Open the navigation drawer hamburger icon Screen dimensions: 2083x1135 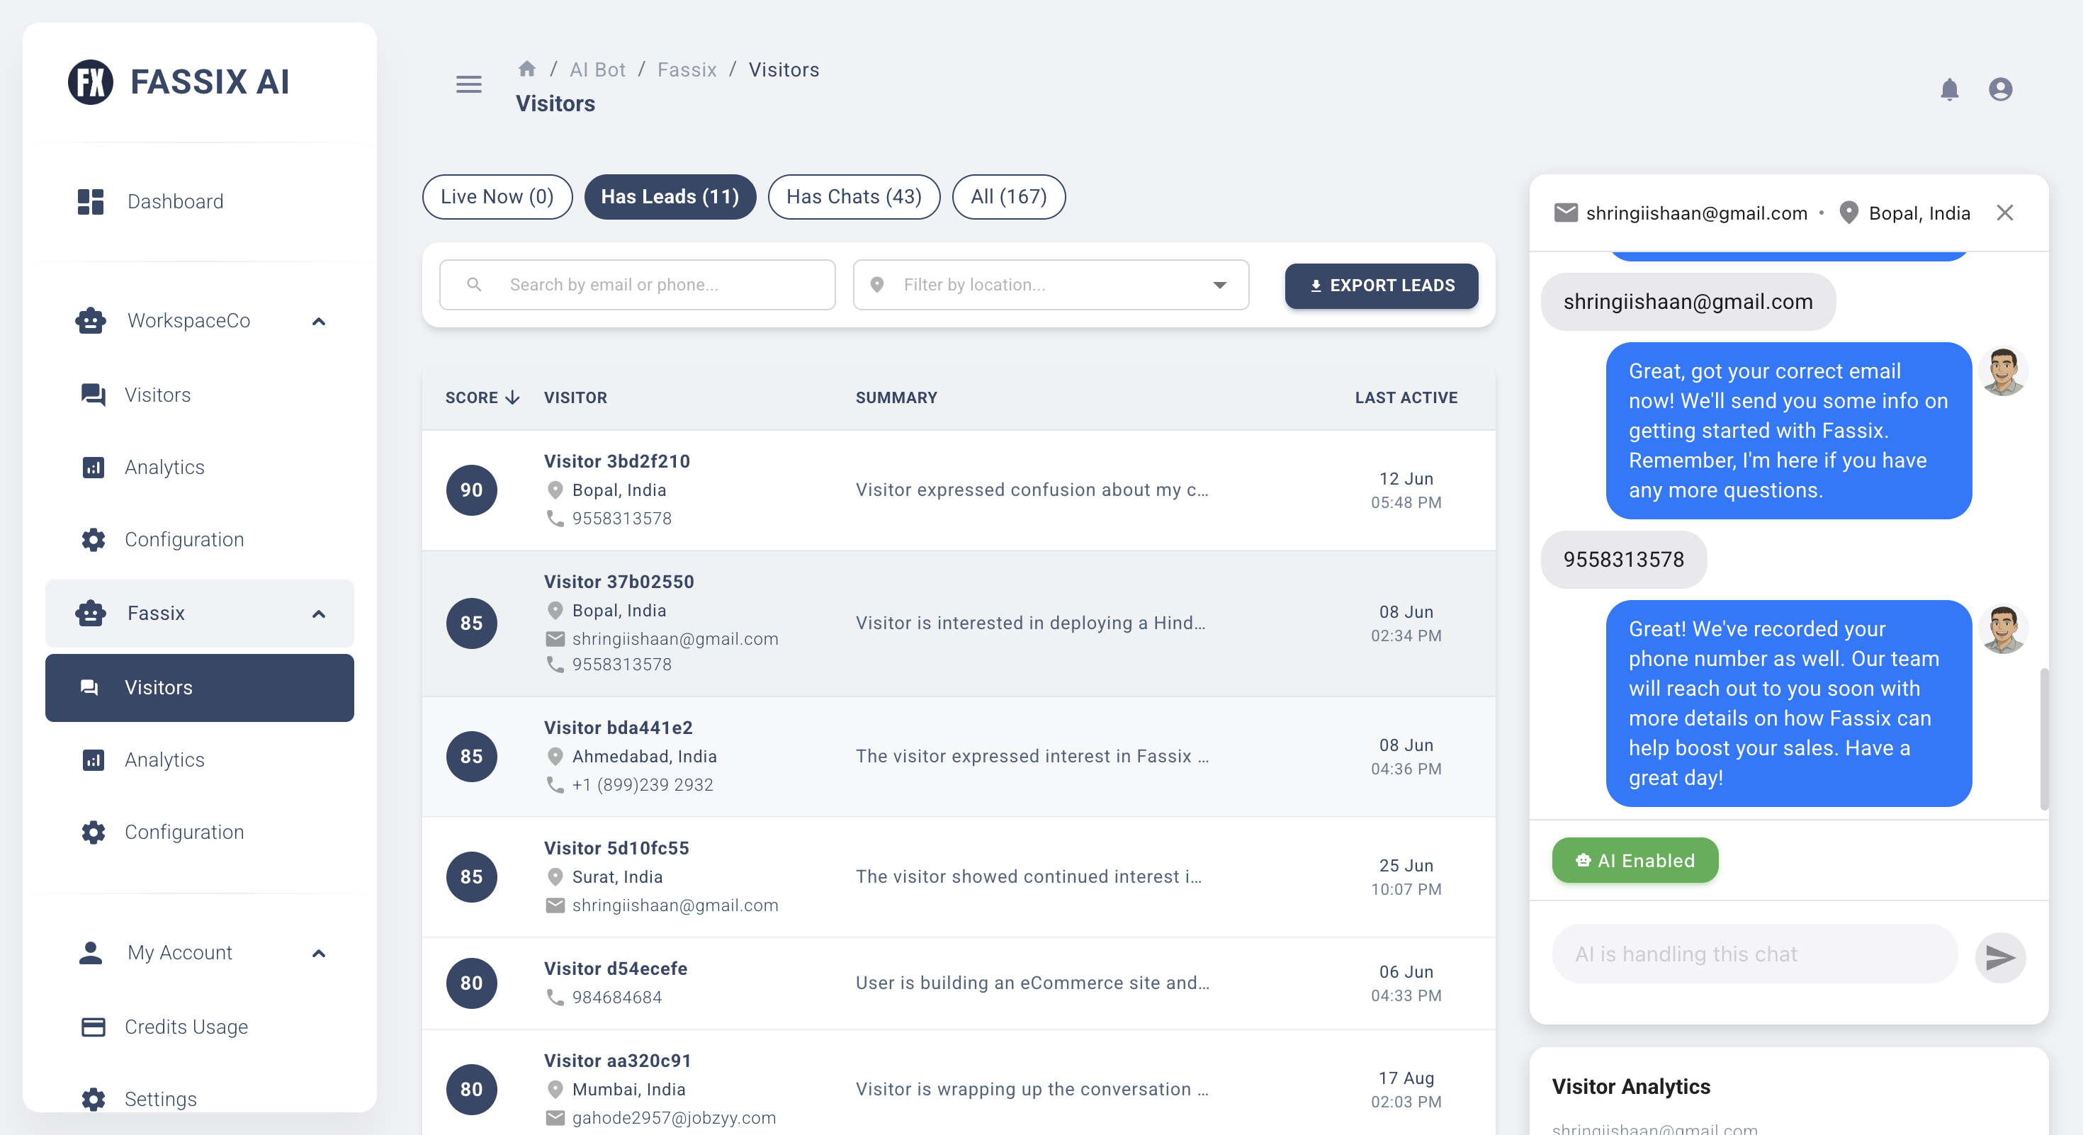pyautogui.click(x=468, y=85)
